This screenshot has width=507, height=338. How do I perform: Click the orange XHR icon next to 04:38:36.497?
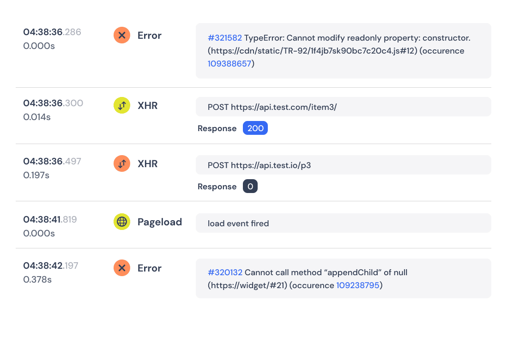point(121,163)
